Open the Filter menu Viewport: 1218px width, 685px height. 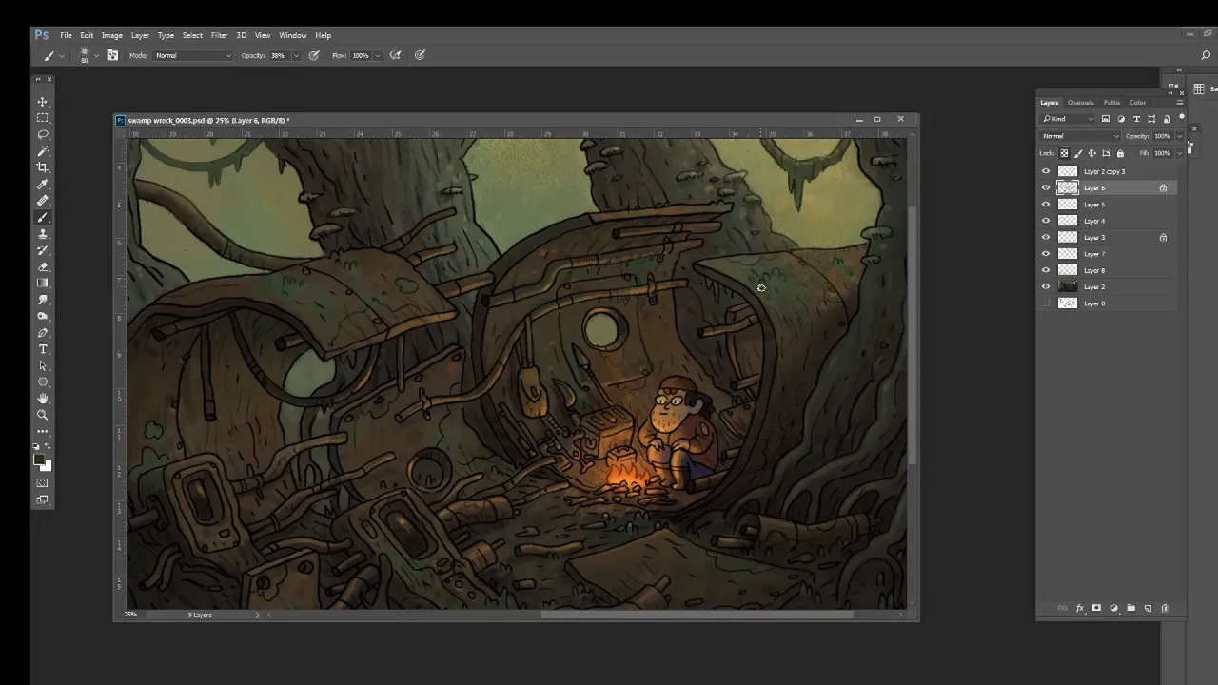[x=219, y=35]
